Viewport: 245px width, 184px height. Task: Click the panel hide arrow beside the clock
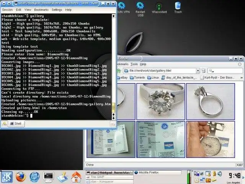point(243,177)
